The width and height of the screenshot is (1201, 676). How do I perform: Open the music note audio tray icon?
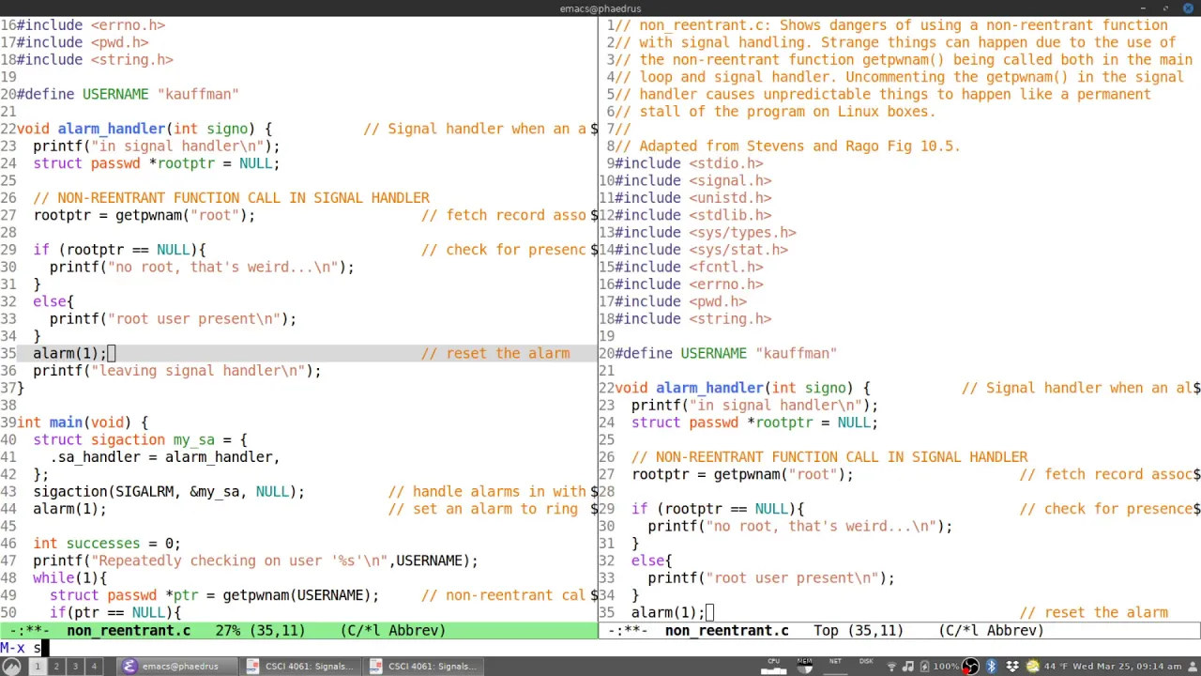tap(907, 667)
